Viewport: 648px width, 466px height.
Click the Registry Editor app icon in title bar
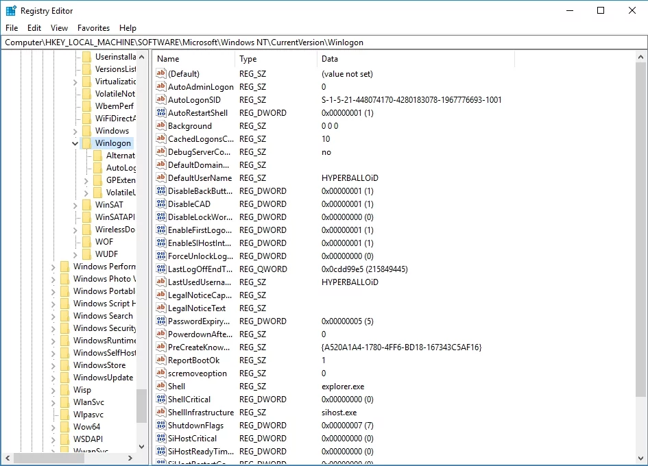tap(11, 10)
